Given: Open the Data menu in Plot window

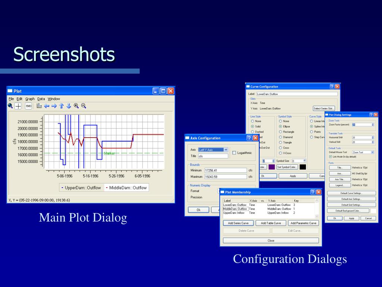Looking at the screenshot, I should coord(41,99).
